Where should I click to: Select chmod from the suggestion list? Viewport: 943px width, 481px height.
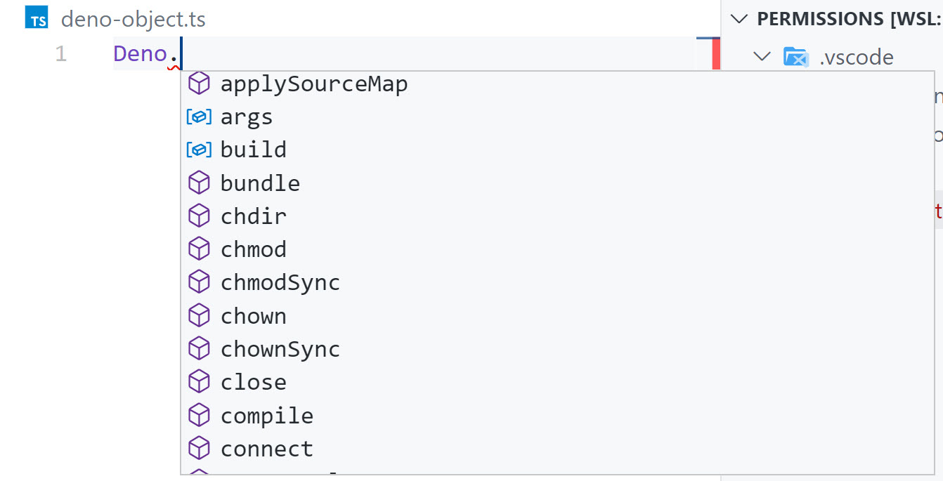254,249
